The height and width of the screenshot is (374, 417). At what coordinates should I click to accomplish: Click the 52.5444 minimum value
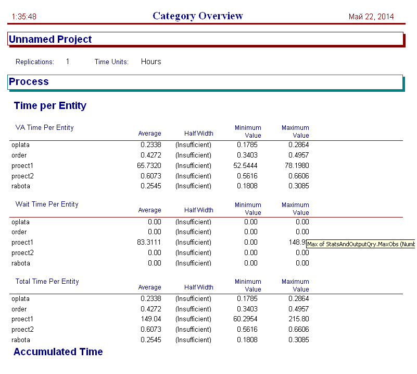tap(245, 166)
